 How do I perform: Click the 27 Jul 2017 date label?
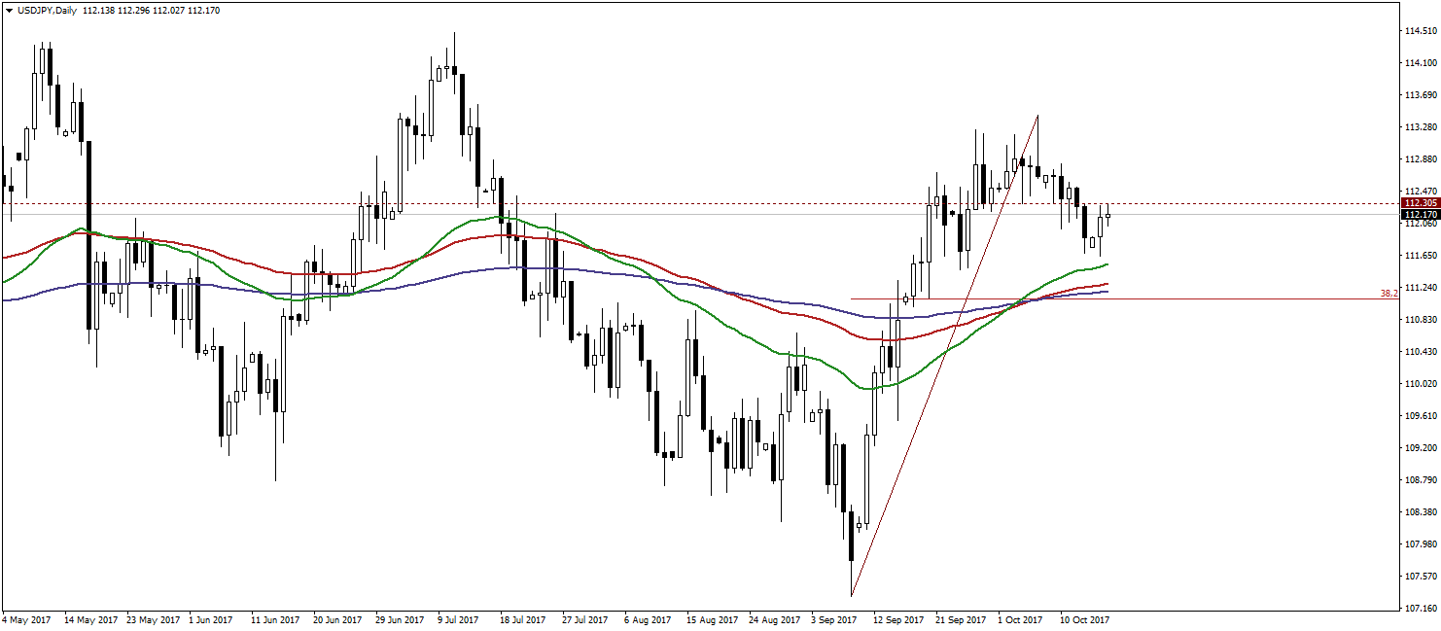(586, 619)
